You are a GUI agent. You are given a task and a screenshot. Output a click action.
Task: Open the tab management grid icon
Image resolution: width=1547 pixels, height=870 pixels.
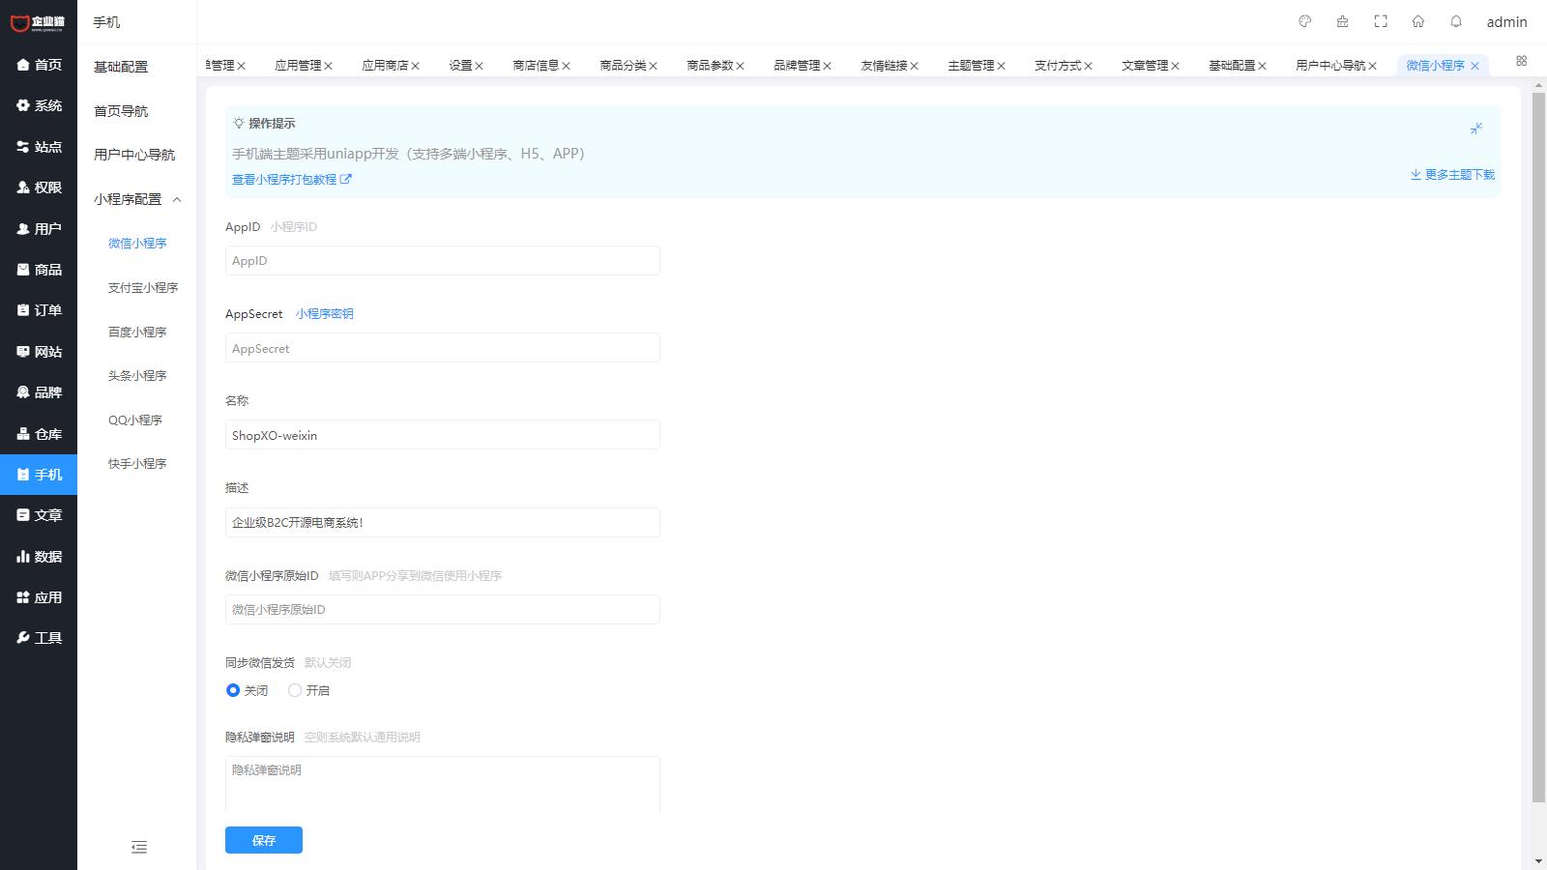click(x=1521, y=61)
